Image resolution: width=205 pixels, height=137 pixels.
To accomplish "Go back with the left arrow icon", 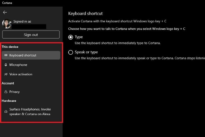I will tap(5, 12).
